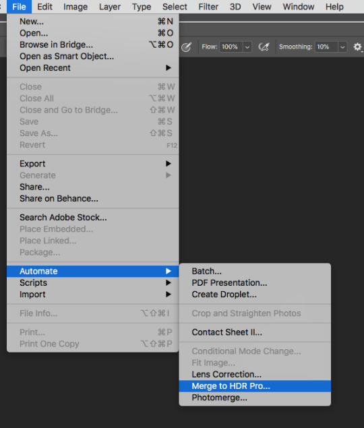Open the Type menu
The height and width of the screenshot is (428, 364).
click(142, 7)
